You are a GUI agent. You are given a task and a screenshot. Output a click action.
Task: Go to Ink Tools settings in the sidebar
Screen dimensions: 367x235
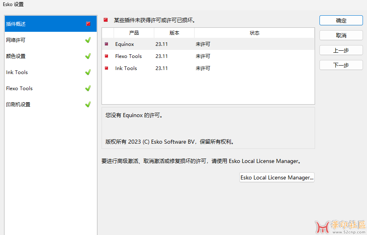point(50,72)
